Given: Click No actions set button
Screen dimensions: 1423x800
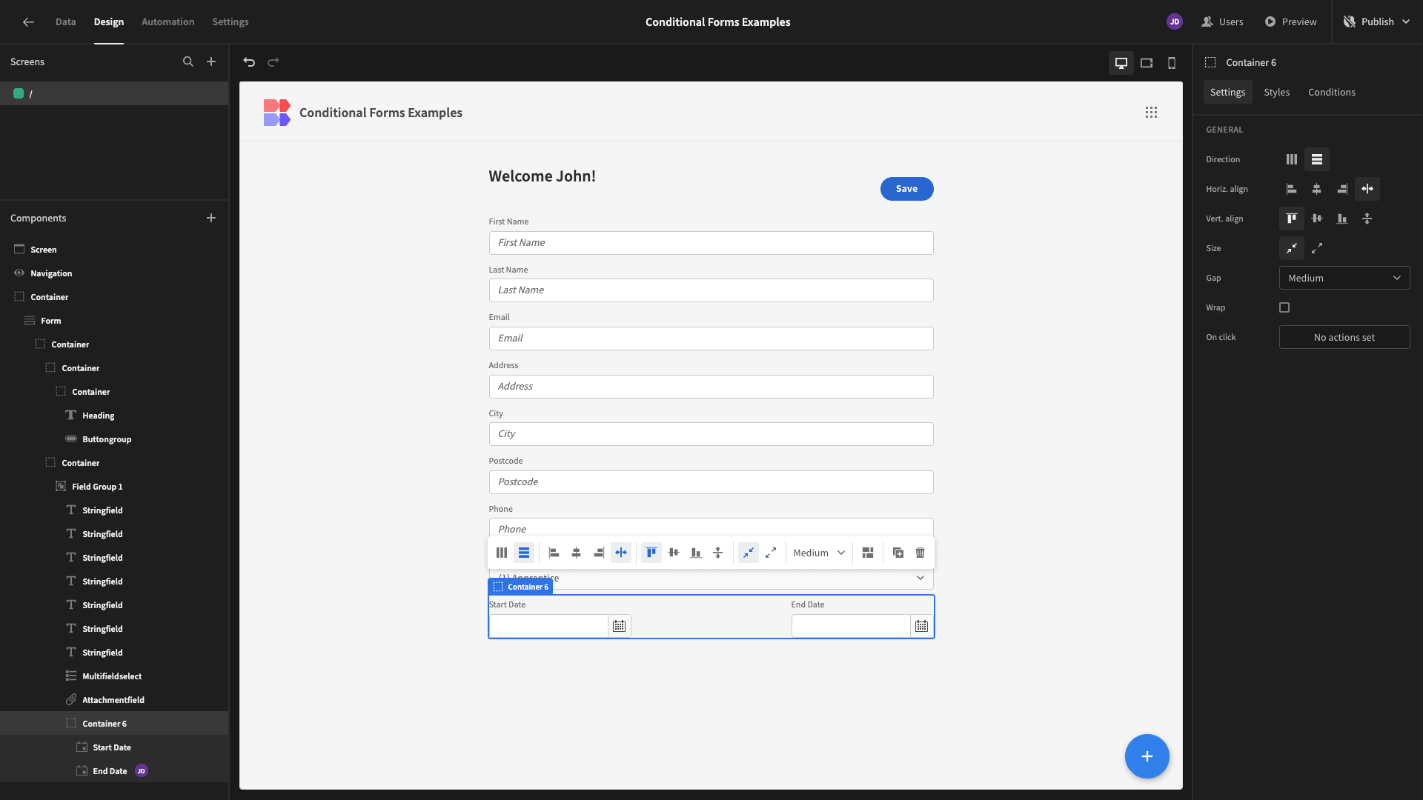Looking at the screenshot, I should (1344, 337).
